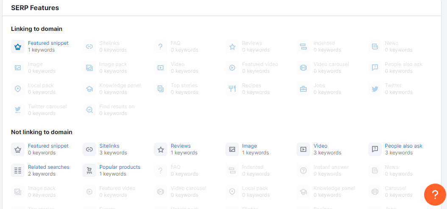Click the Reviews star icon under Linking to domain
This screenshot has width=447, height=209.
(x=232, y=47)
